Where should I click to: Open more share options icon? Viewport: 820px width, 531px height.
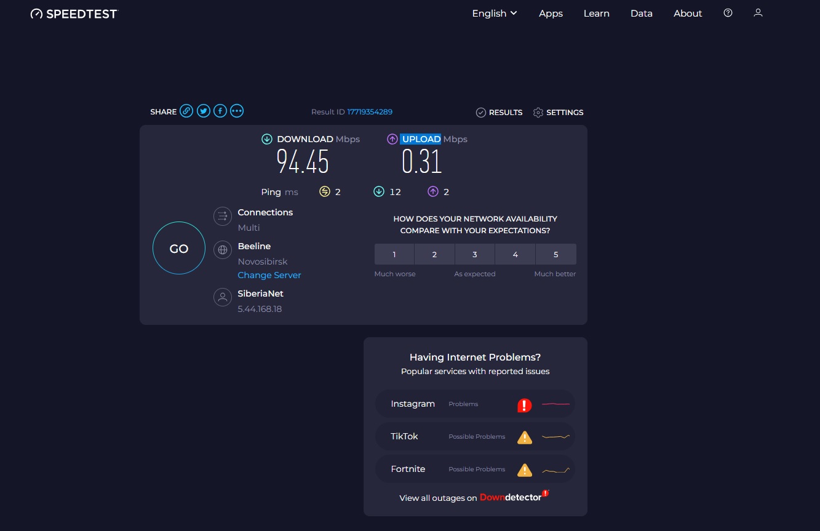pos(237,111)
